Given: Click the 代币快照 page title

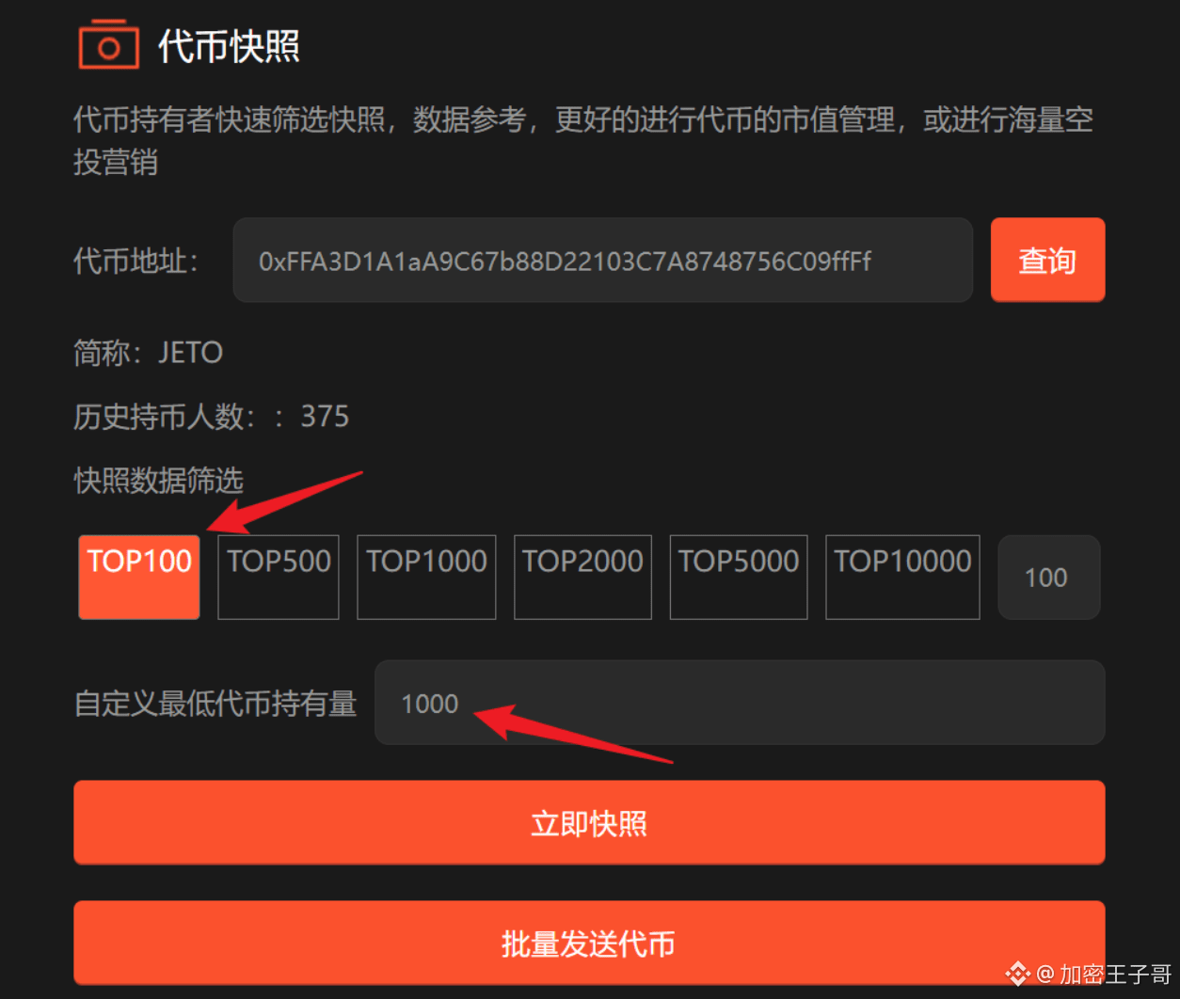Looking at the screenshot, I should [x=229, y=46].
